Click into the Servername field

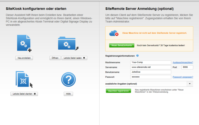coord(150,67)
